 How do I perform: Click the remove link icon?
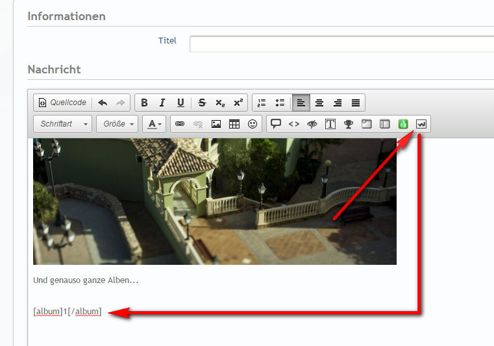tap(198, 124)
